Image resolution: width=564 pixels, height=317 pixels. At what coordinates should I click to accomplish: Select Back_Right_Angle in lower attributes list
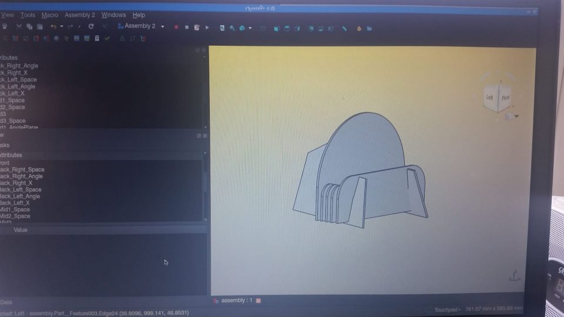(x=21, y=176)
